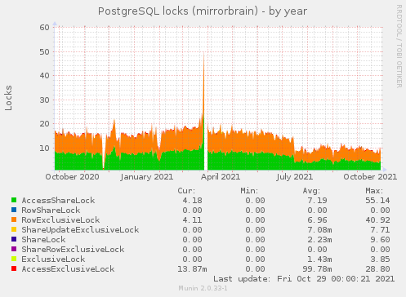Select the AccessShareLock legend label
The height and width of the screenshot is (297, 406).
click(x=58, y=201)
